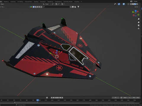
Task: Click the magnifier search icon
Action: click(44, 7)
